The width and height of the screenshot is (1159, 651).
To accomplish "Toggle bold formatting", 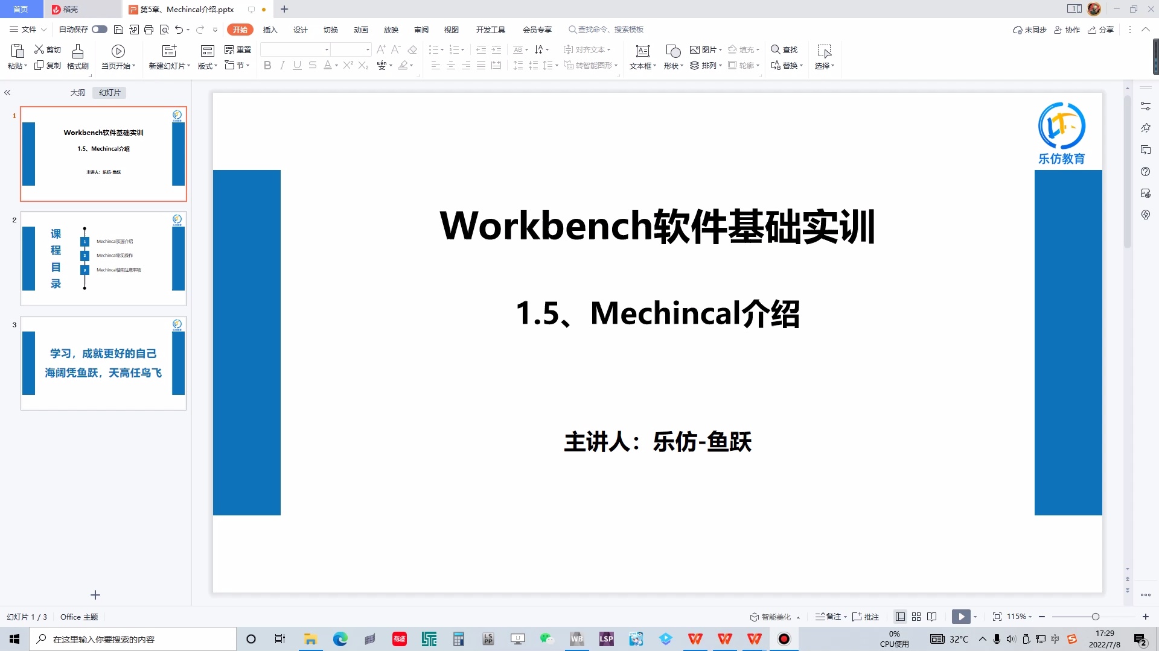I will click(267, 65).
